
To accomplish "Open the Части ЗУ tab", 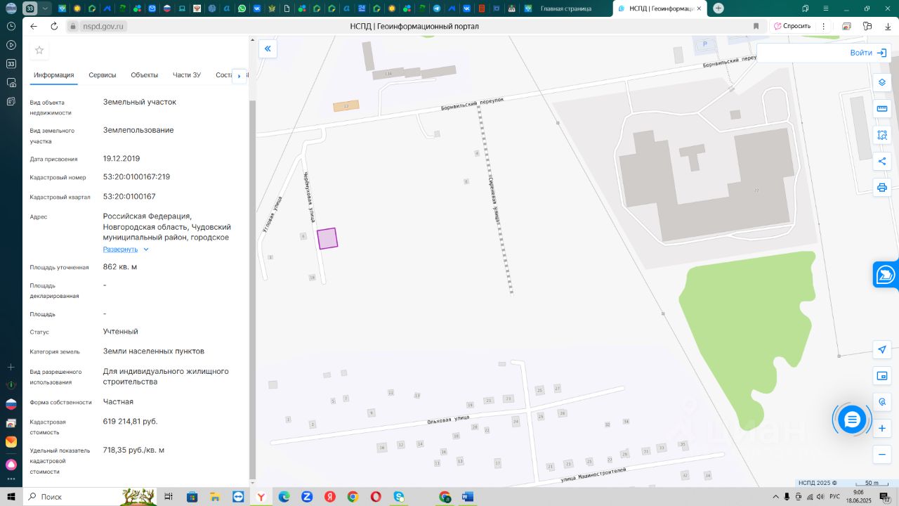I will click(x=187, y=75).
